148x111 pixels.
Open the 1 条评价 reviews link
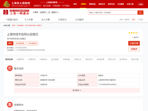point(135,37)
